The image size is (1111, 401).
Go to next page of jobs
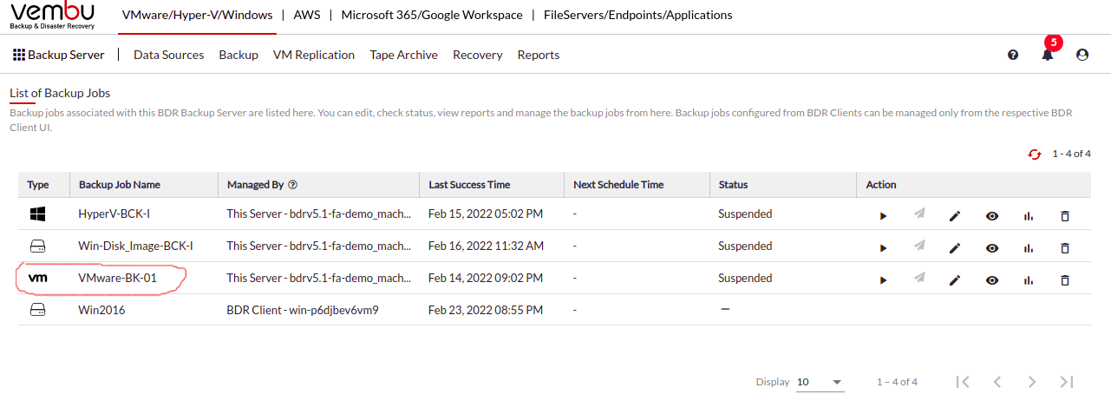pyautogui.click(x=1031, y=382)
